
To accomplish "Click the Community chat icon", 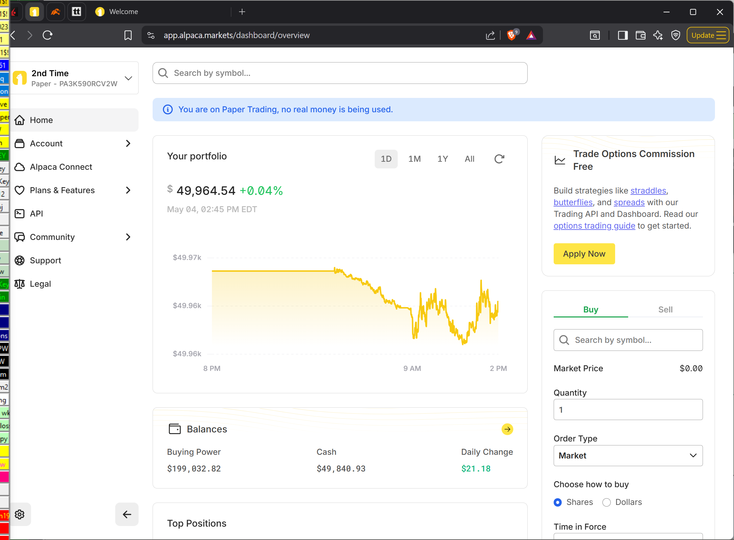I will (20, 237).
